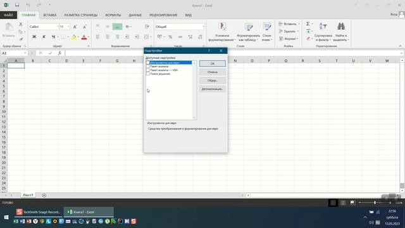Open Найти и выделить binoculars
The height and width of the screenshot is (228, 405).
(x=341, y=32)
